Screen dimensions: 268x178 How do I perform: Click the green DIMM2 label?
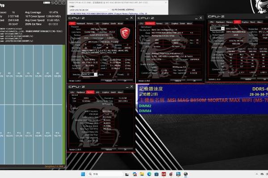coord(145,106)
